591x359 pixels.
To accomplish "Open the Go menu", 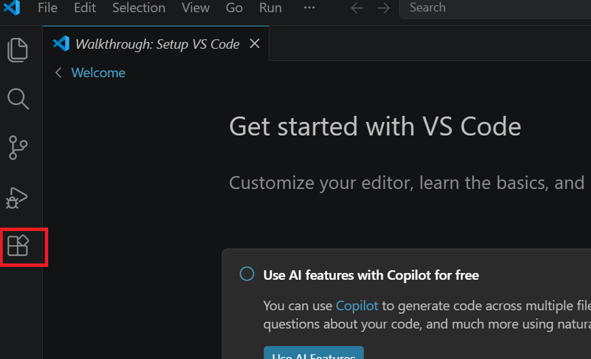I will click(x=234, y=8).
